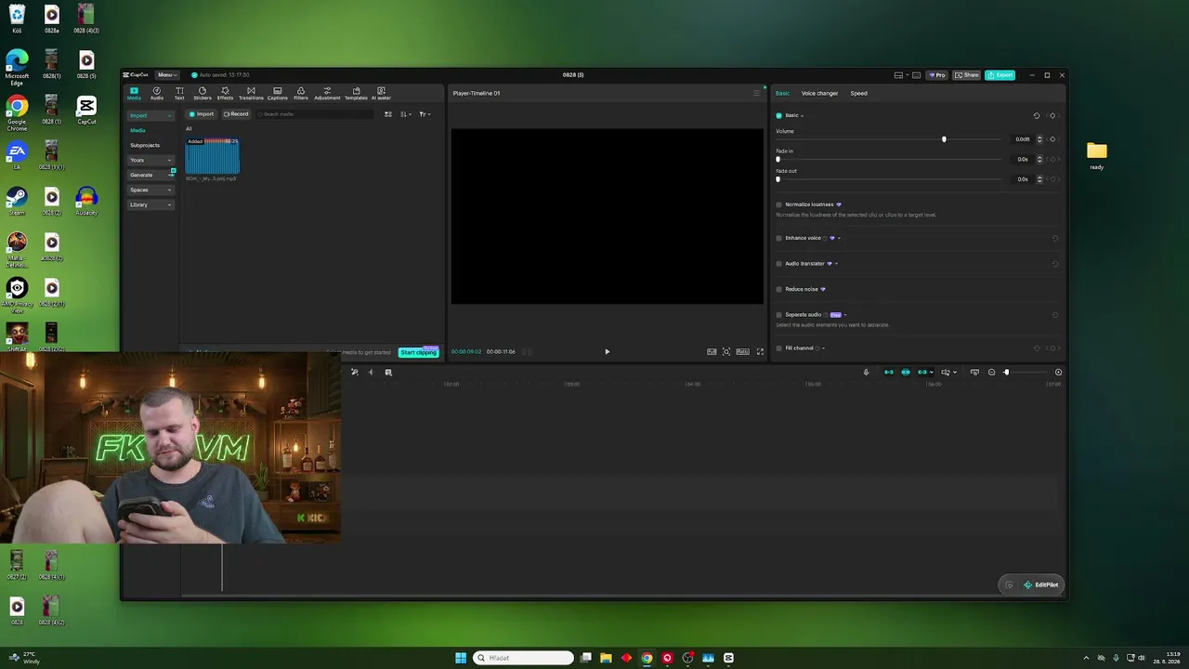Click the fullscreen player icon
Viewport: 1189px width, 669px height.
click(x=760, y=351)
